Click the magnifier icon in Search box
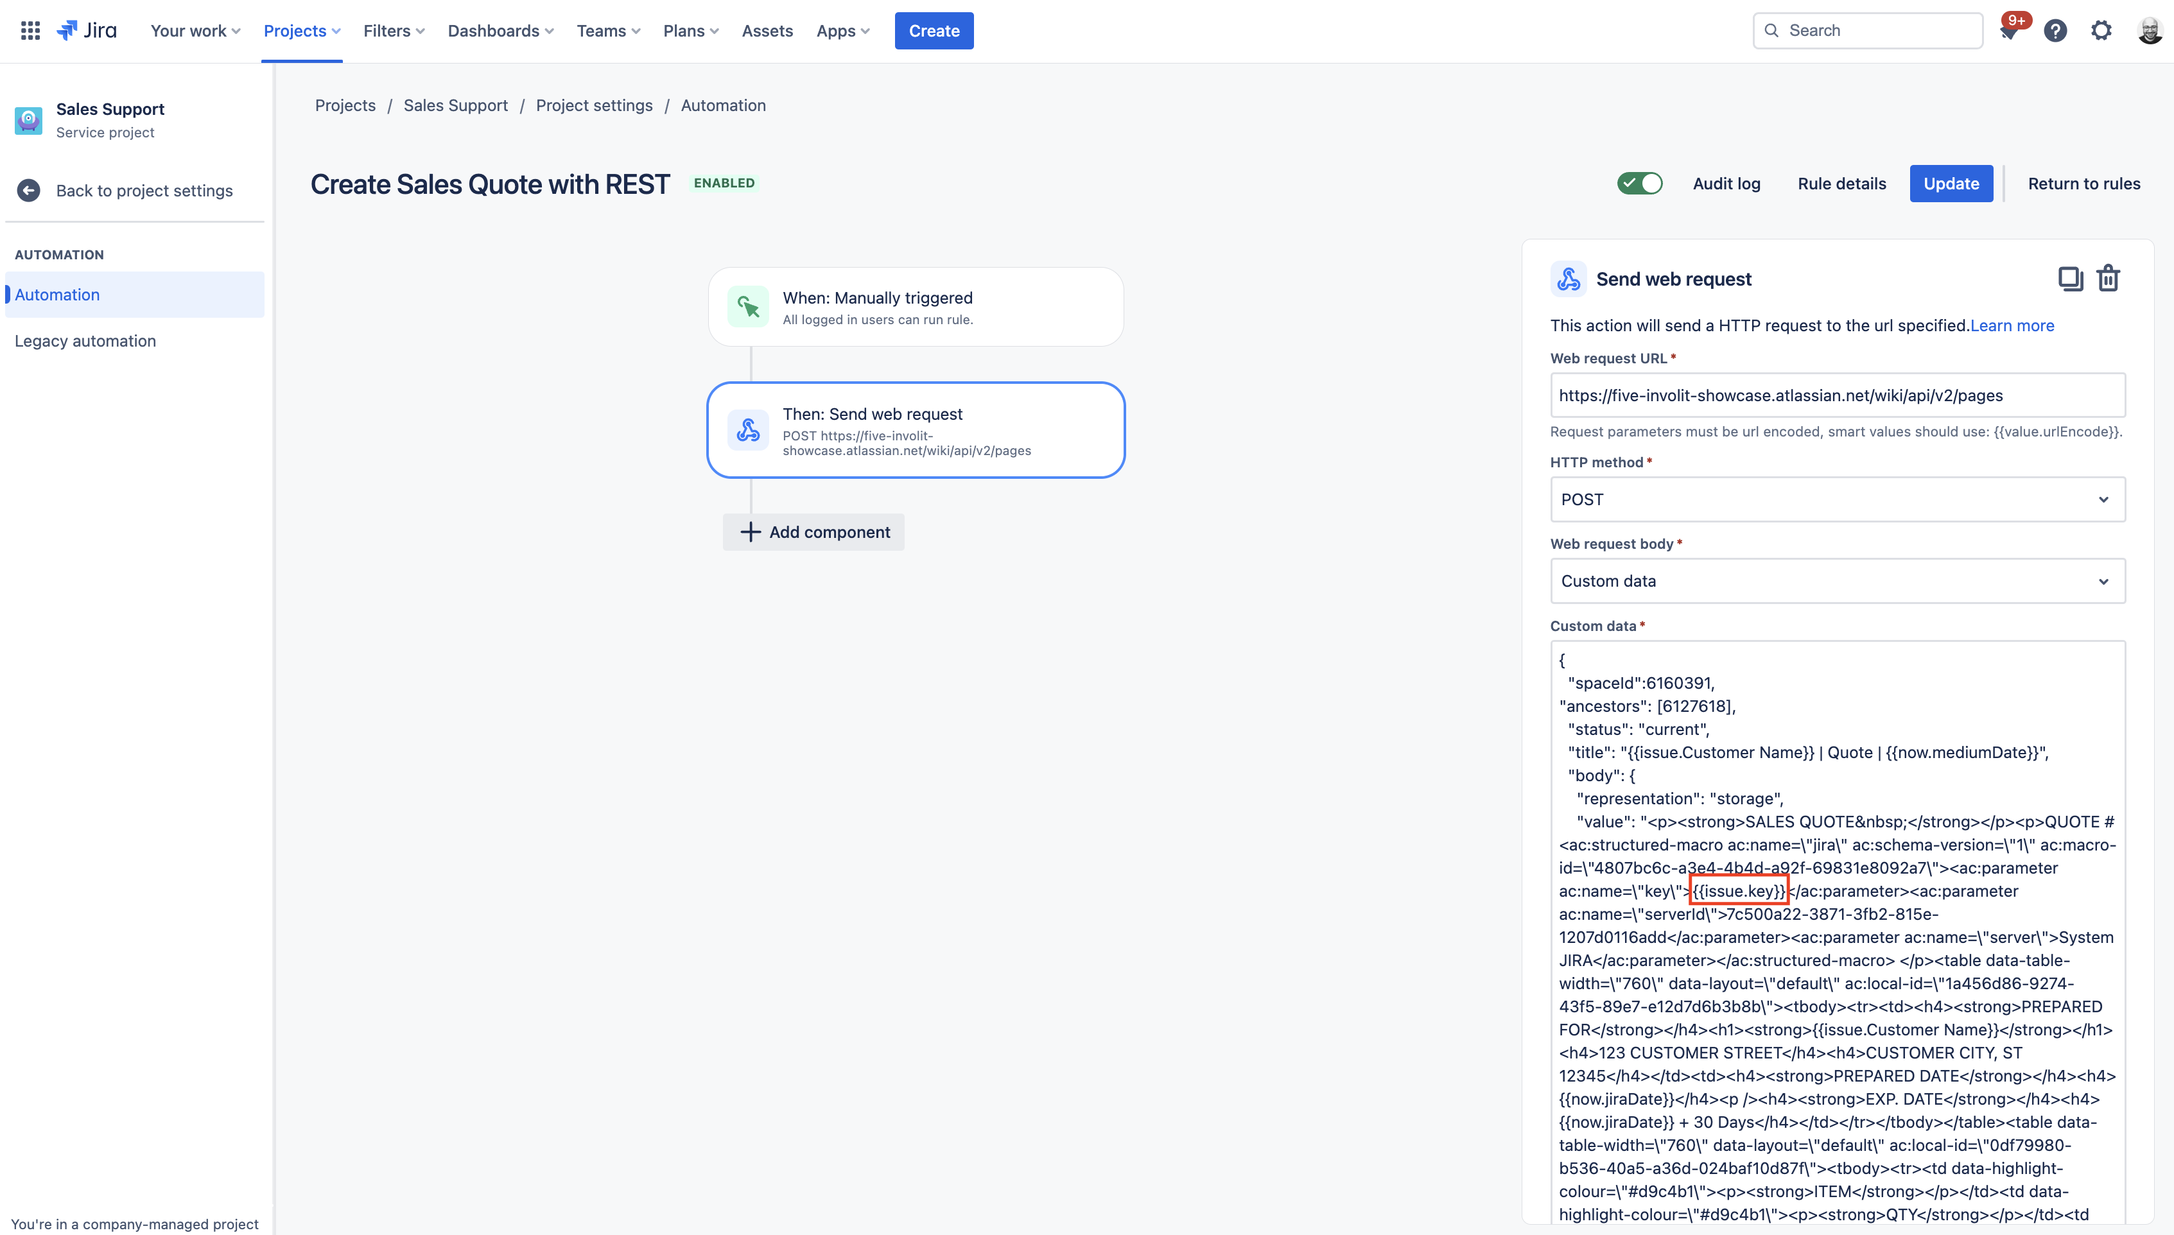The width and height of the screenshot is (2174, 1235). pos(1771,31)
